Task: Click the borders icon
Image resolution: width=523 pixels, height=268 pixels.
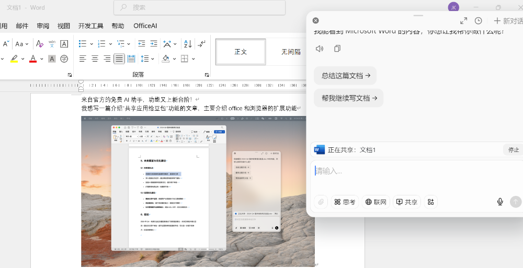Action: tap(185, 59)
